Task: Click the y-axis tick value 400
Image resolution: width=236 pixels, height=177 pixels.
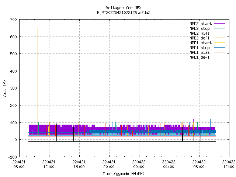Action: pyautogui.click(x=13, y=71)
